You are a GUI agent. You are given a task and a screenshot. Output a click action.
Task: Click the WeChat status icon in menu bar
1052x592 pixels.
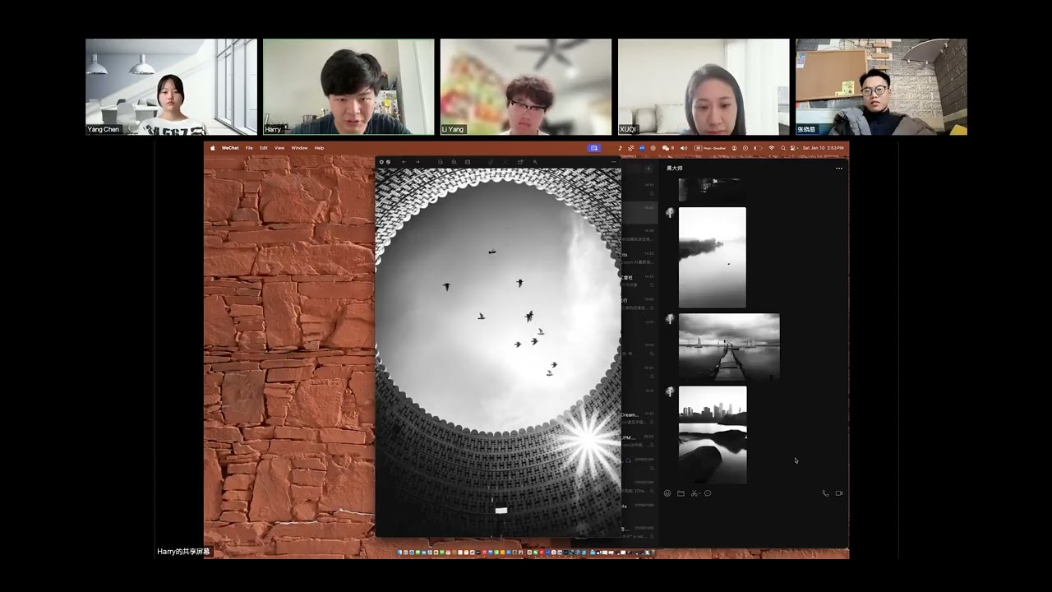pyautogui.click(x=666, y=148)
